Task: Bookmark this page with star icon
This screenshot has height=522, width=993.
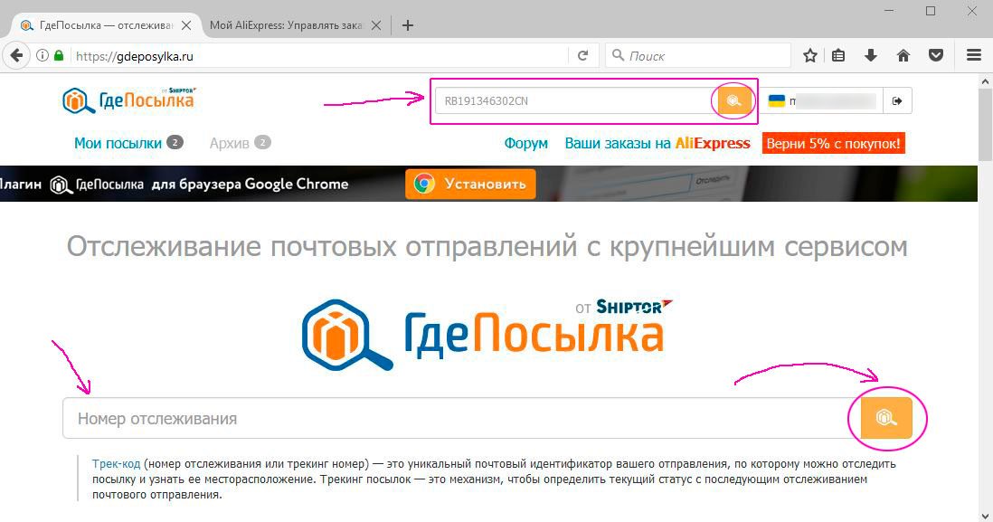Action: pos(810,56)
